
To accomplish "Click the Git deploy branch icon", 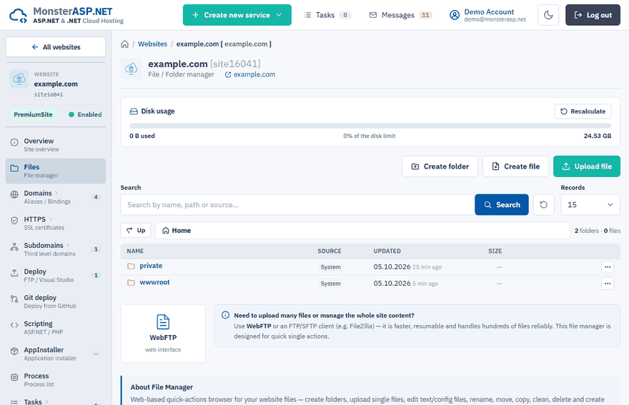I will (14, 299).
